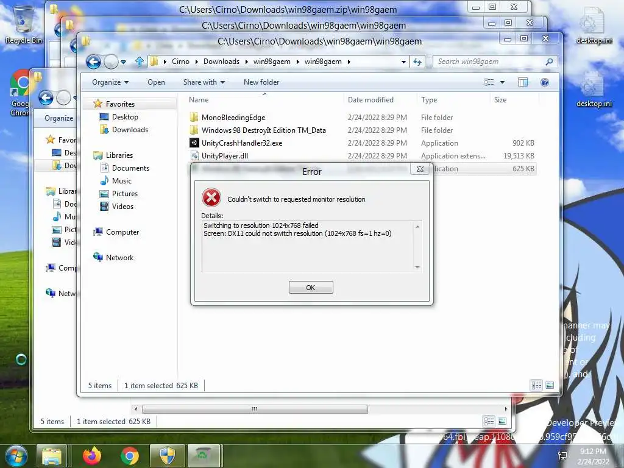Click the details view icon in status bar
The image size is (624, 468).
536,385
